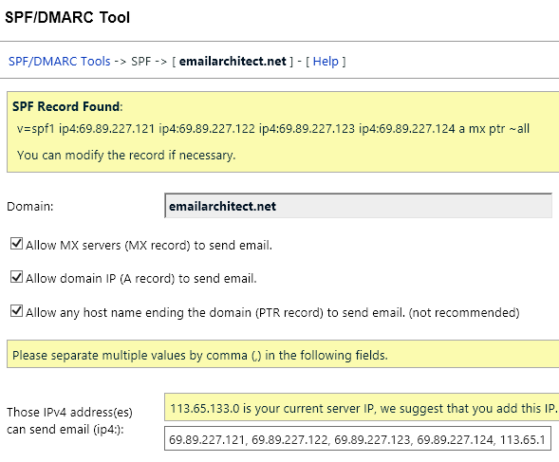The width and height of the screenshot is (559, 462).
Task: Open the SPF/DMARC Tools breadcrumb link
Action: click(59, 62)
